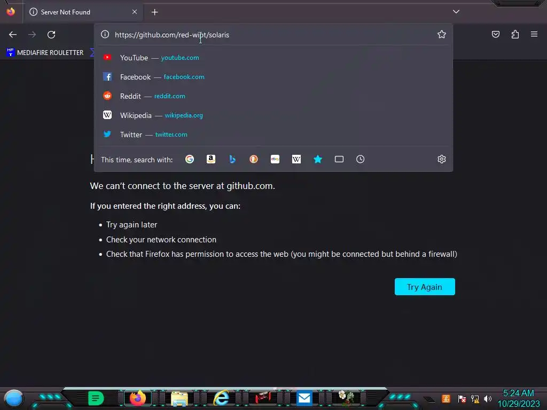Search with Amazon engine icon

click(x=210, y=159)
